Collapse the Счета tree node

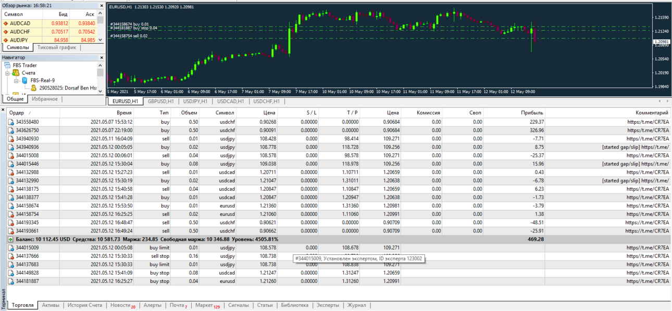[x=8, y=73]
